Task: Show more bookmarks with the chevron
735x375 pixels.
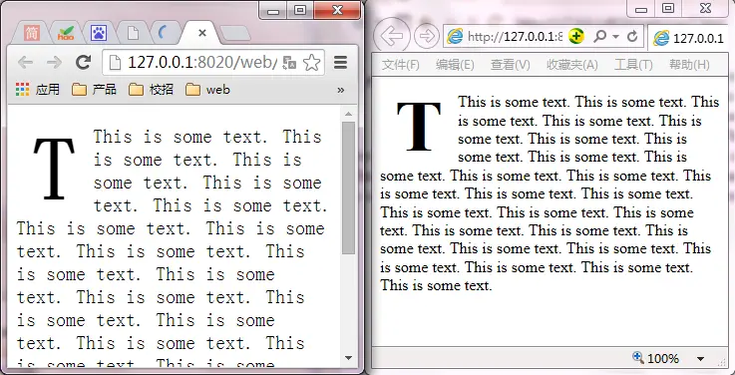Action: pos(341,90)
